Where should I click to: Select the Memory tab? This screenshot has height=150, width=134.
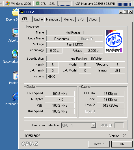click(69, 19)
